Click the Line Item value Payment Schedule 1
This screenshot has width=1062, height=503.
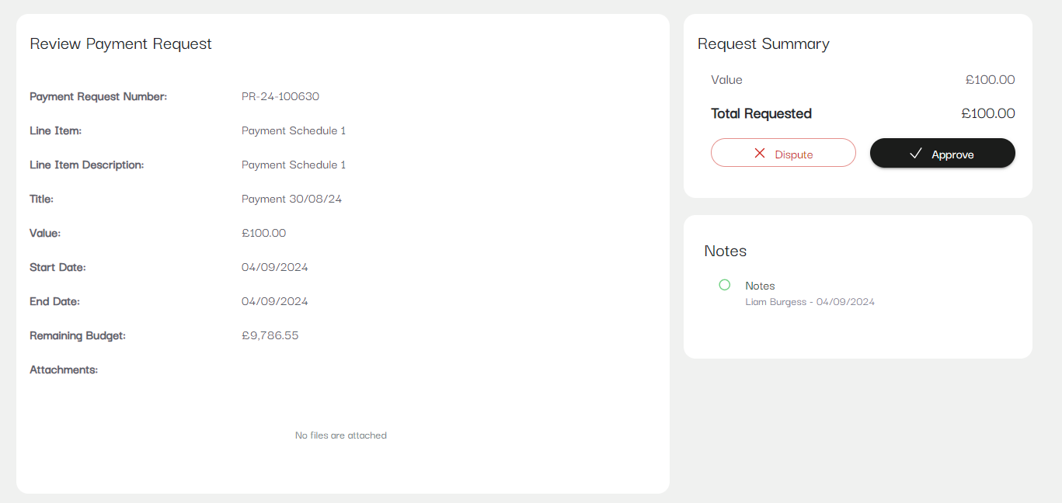pyautogui.click(x=294, y=130)
